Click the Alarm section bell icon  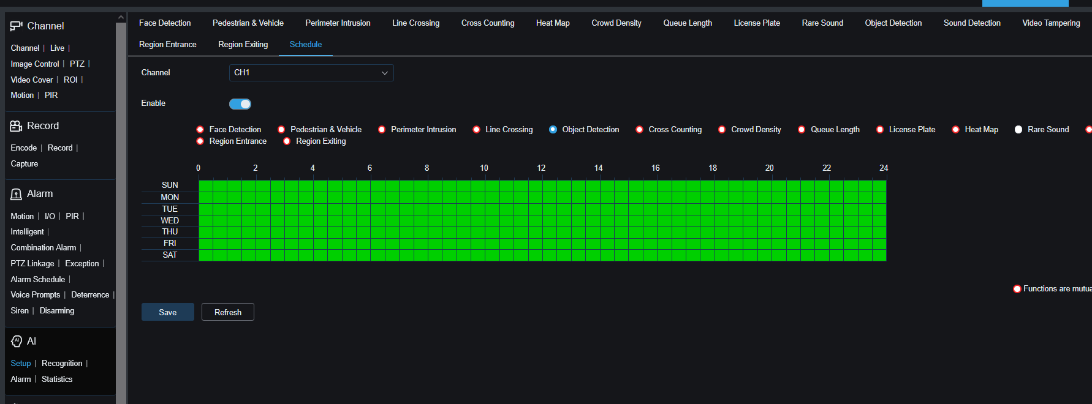17,194
